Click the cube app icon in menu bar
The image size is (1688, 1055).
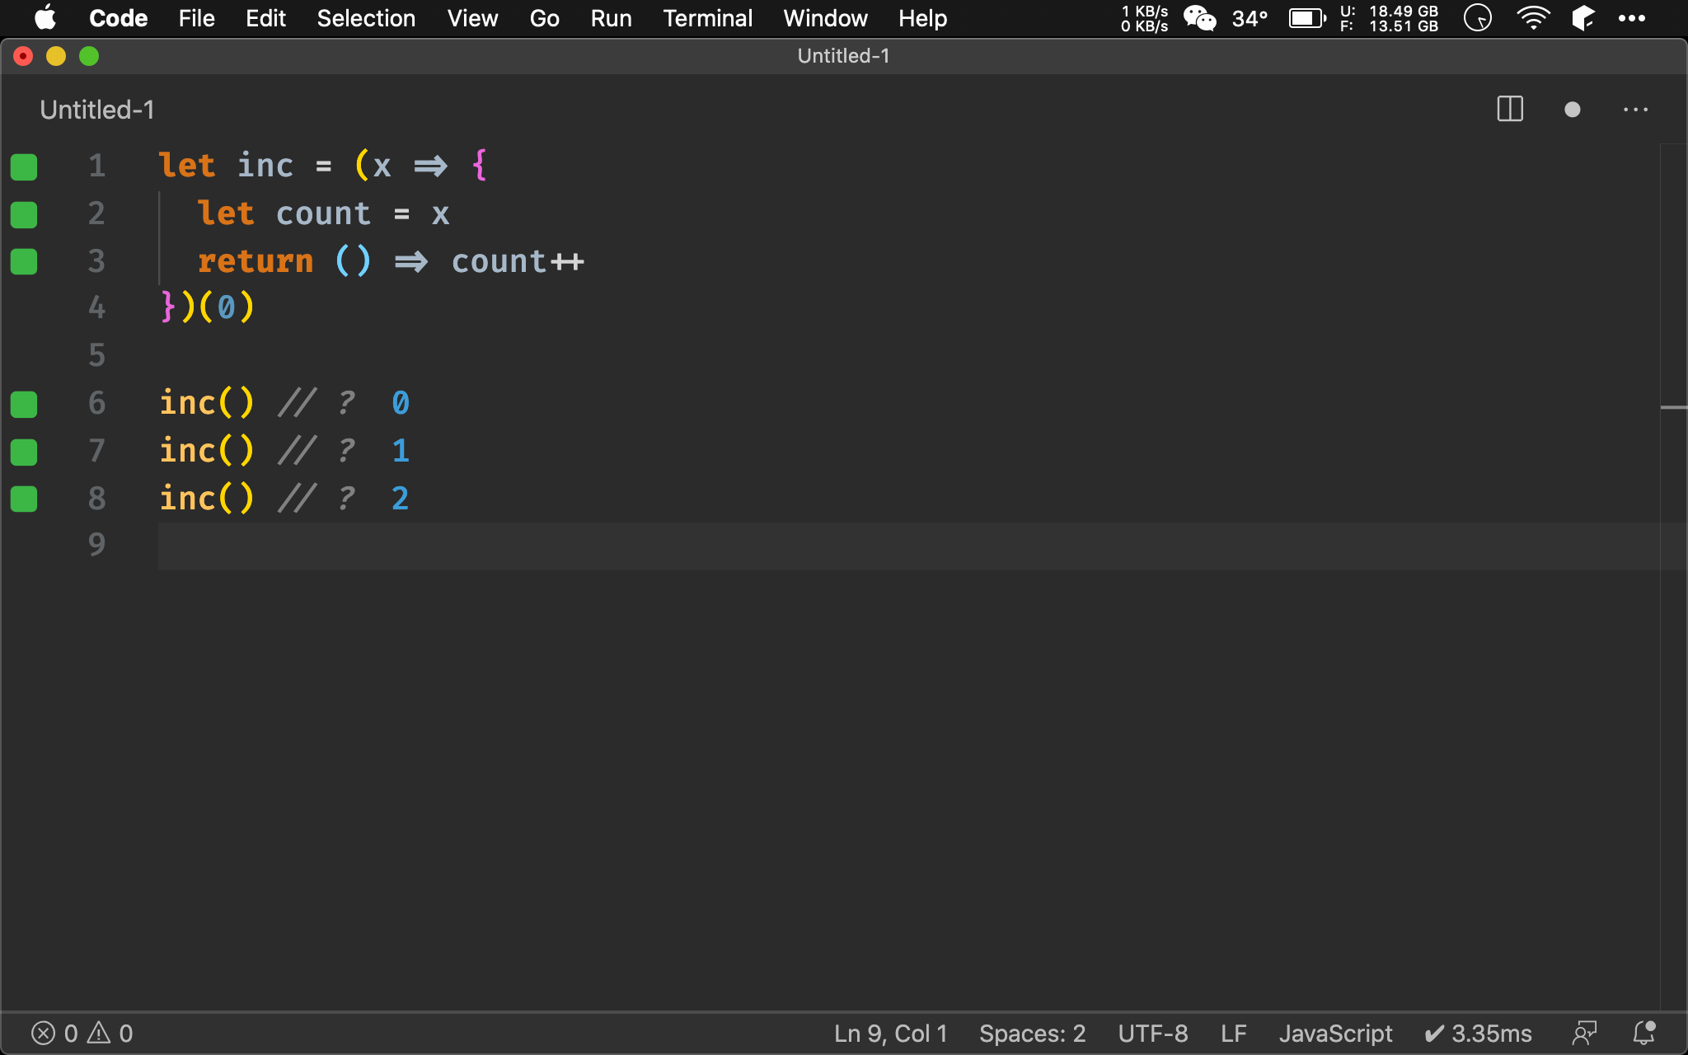pyautogui.click(x=1582, y=18)
